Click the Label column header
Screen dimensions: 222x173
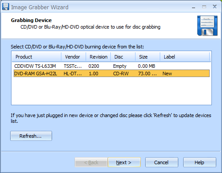point(184,57)
